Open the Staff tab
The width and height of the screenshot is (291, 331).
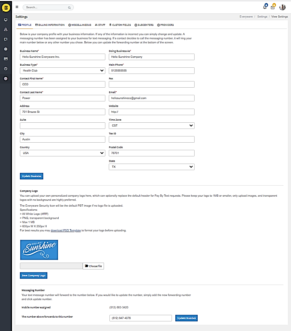click(100, 25)
